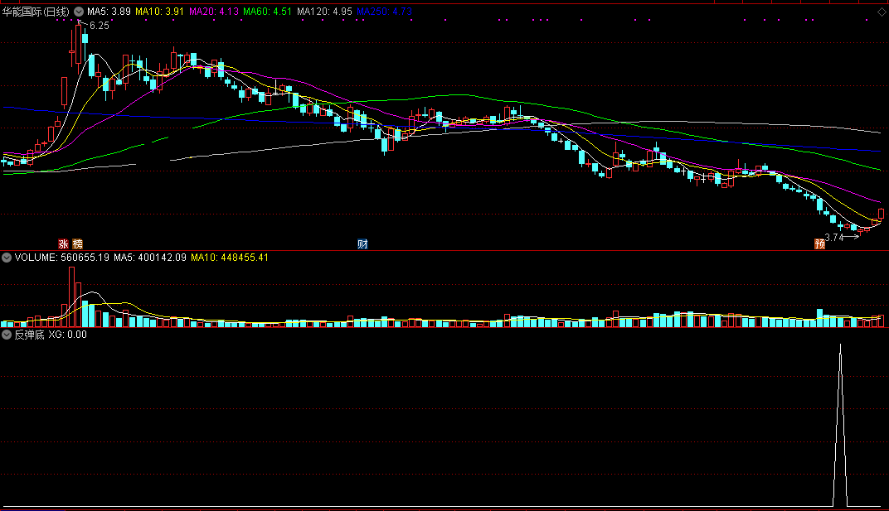The height and width of the screenshot is (511, 889).
Task: Open the blue 财 financial marker
Action: [x=363, y=243]
